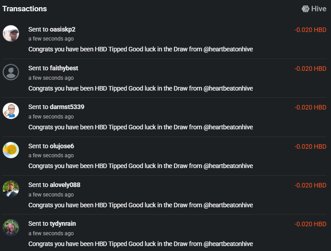Viewport: 331px width, 251px height.
Task: Open the oasiskp2 username link
Action: tap(62, 29)
